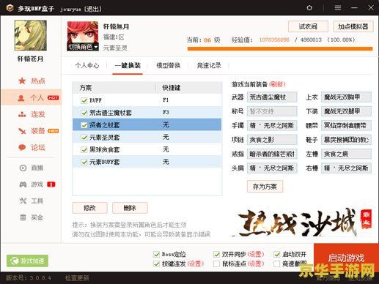Click the red notification badge next to 游戏
Viewport: 379px width, 284px height.
click(51, 184)
